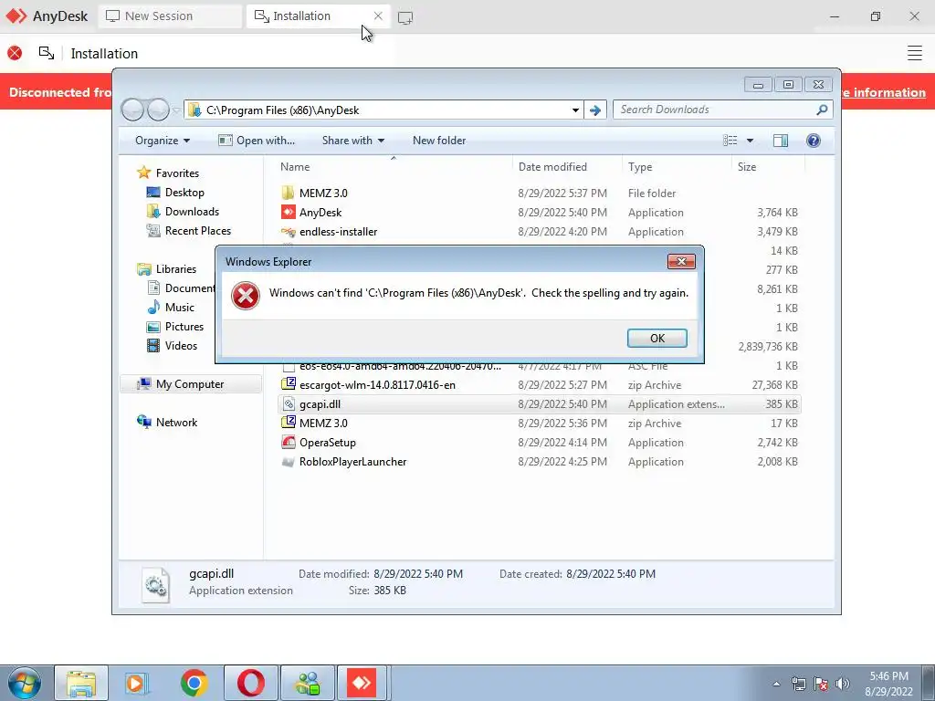
Task: Click the change view icon
Action: point(730,140)
